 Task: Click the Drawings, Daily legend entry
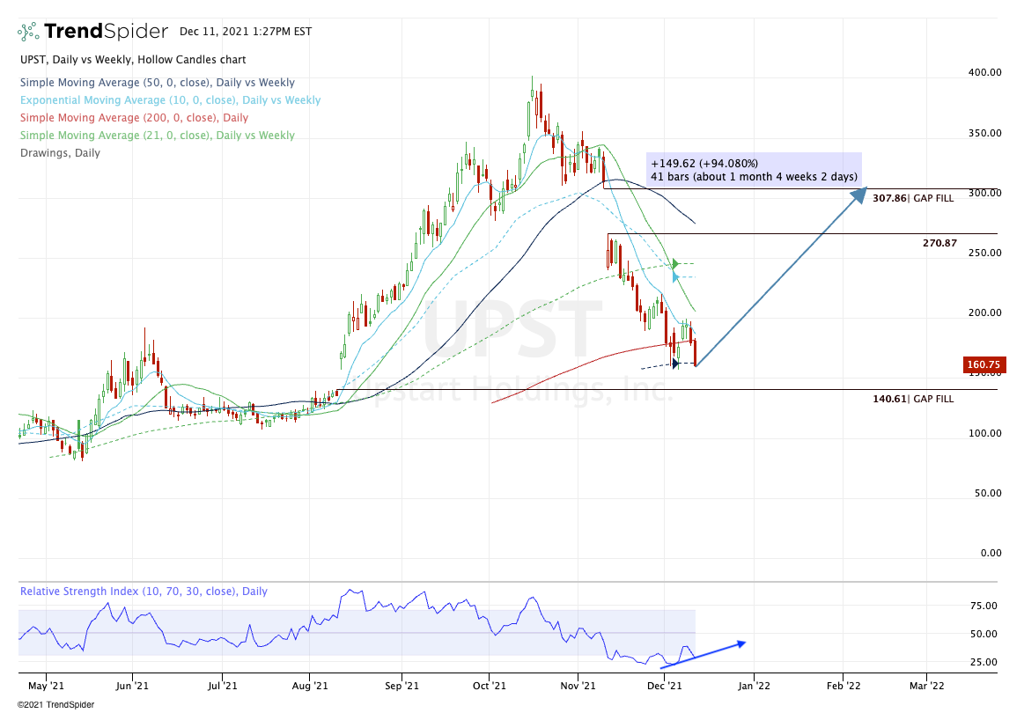tap(60, 153)
